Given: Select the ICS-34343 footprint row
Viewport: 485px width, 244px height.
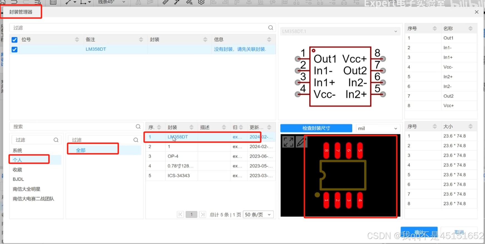Looking at the screenshot, I should point(211,176).
